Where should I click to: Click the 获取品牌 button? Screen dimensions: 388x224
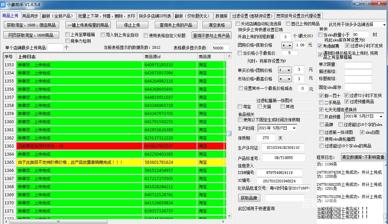[249, 198]
